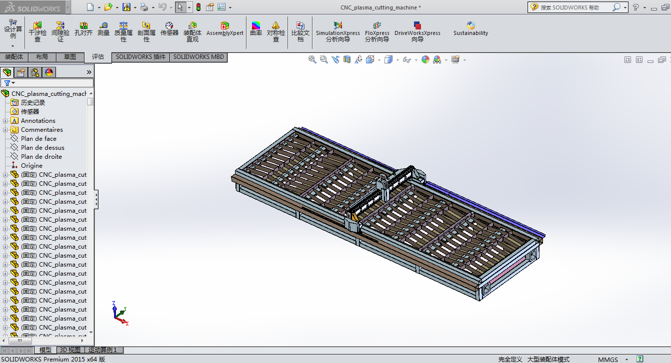Click the edit appearance color sphere icon
This screenshot has height=363, width=671.
click(x=425, y=59)
